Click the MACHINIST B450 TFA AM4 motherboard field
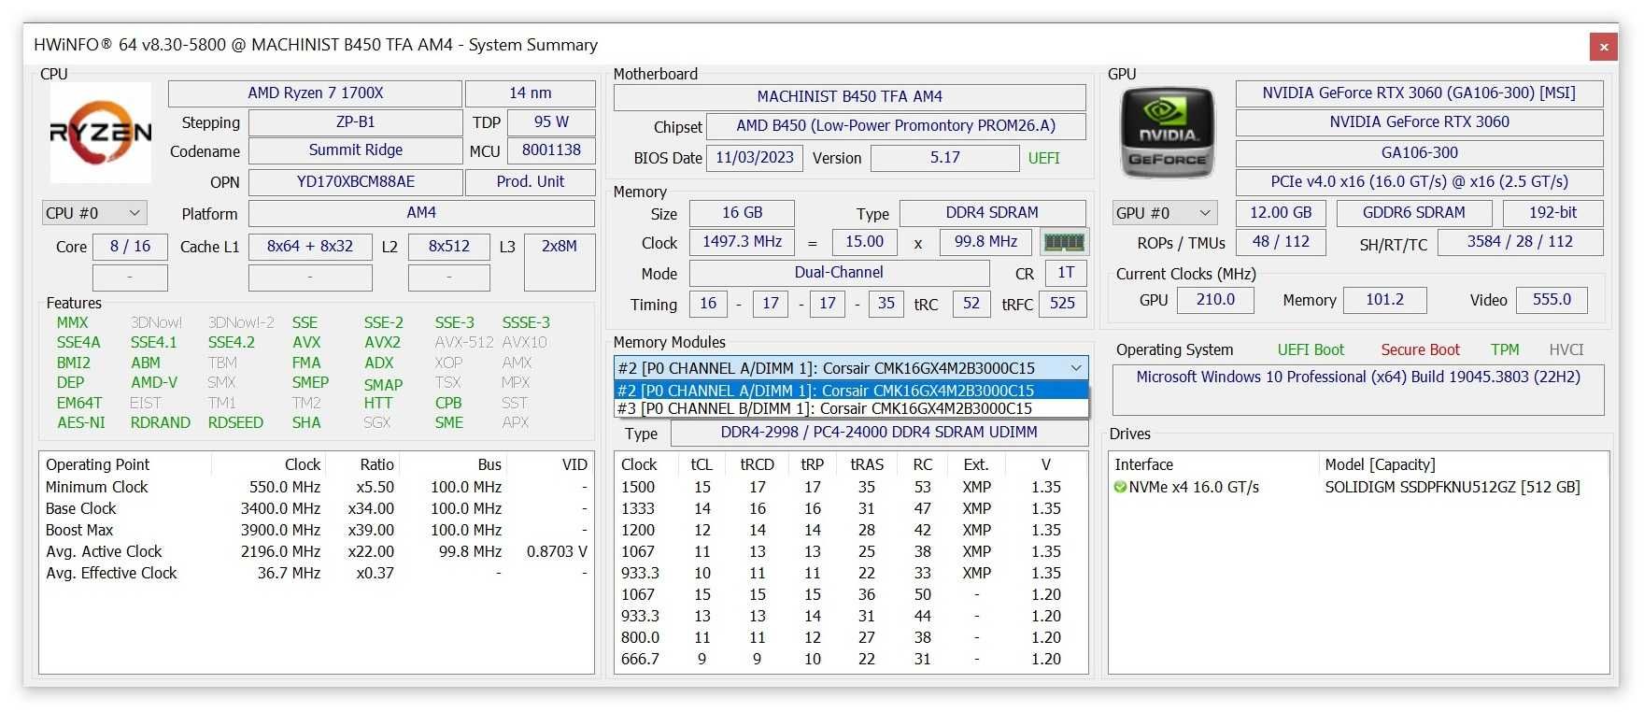The width and height of the screenshot is (1644, 712). (849, 97)
